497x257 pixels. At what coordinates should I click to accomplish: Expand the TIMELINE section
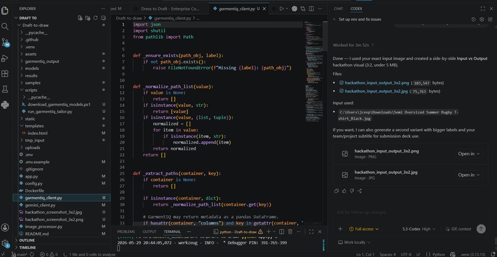pos(27,247)
